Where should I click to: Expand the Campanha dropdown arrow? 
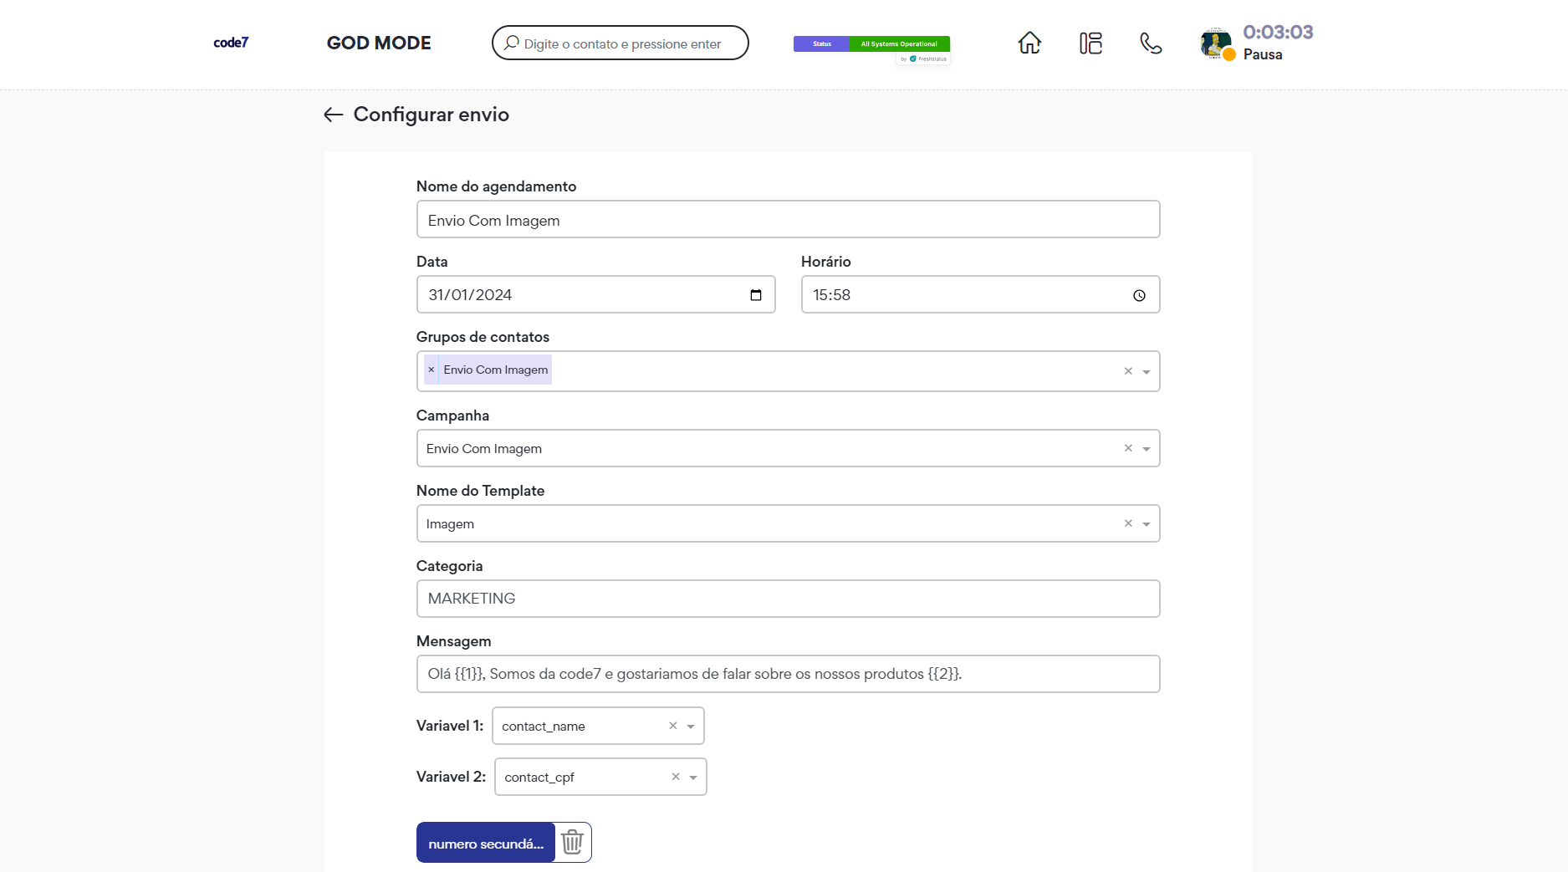click(1147, 449)
